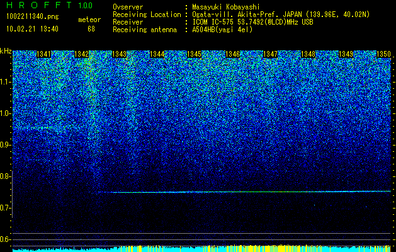
Task: Click the Receiving antenna label
Action: (x=145, y=30)
